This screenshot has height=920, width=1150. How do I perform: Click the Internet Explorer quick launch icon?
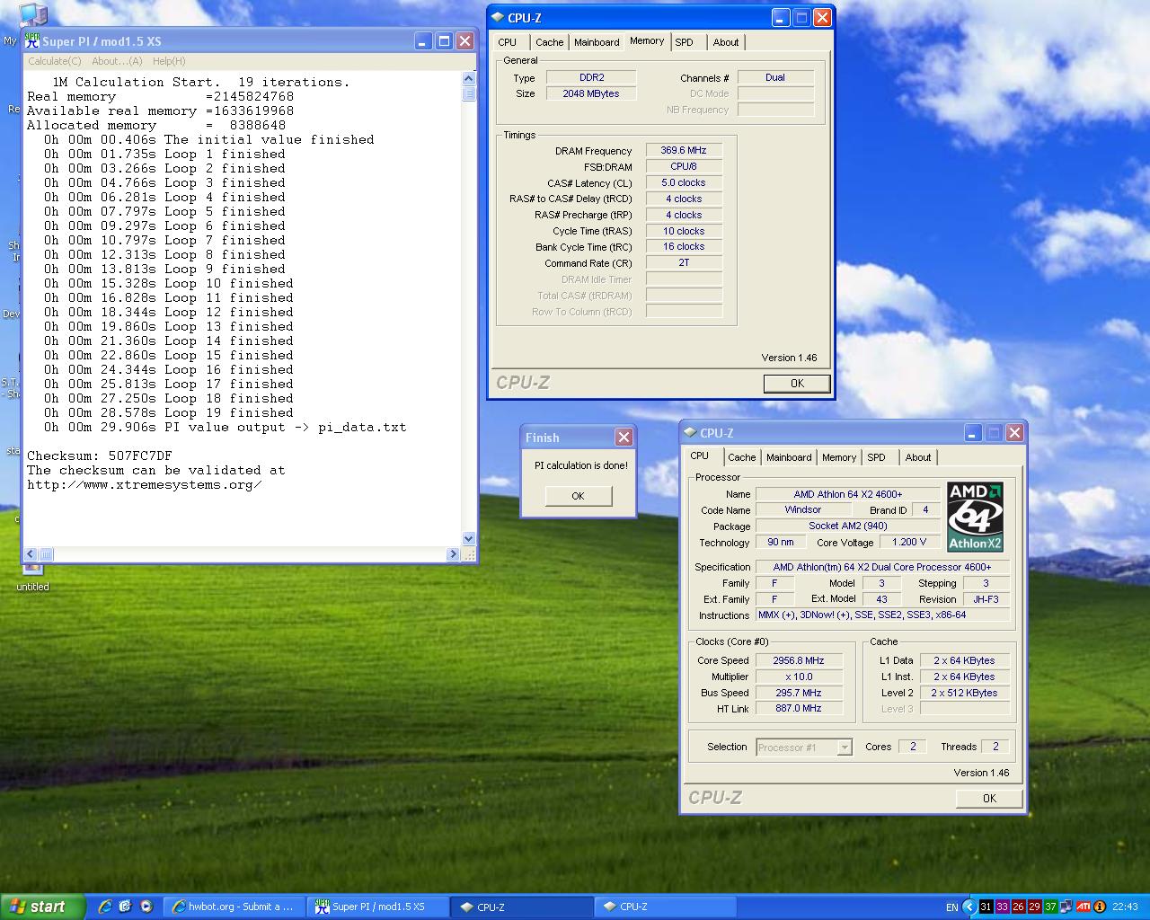[x=105, y=907]
